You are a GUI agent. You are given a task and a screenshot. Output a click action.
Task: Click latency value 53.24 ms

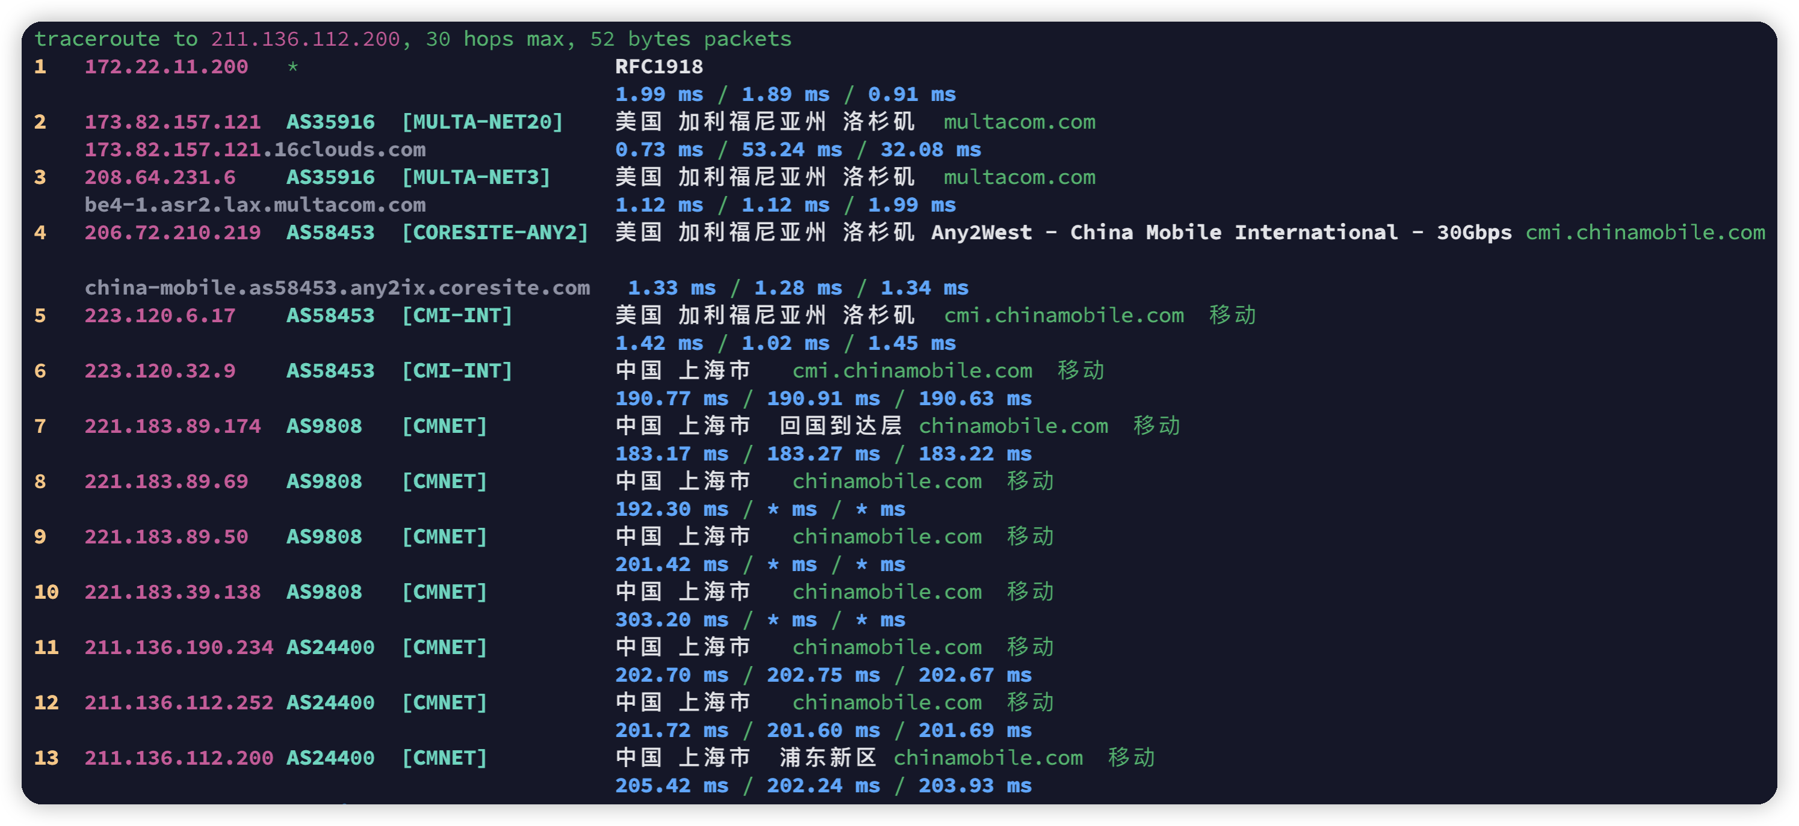(x=791, y=149)
